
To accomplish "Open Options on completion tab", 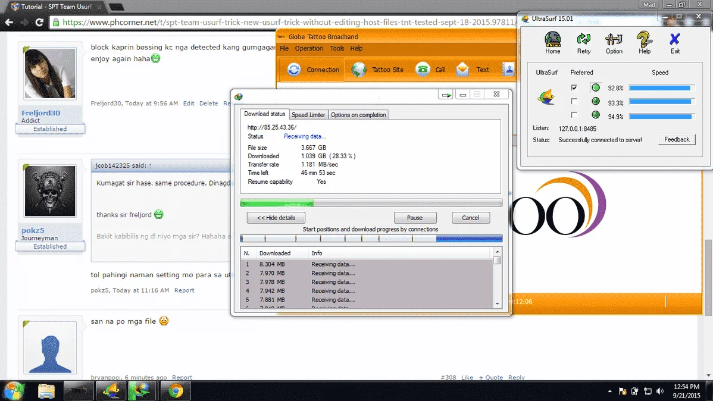I will point(358,115).
